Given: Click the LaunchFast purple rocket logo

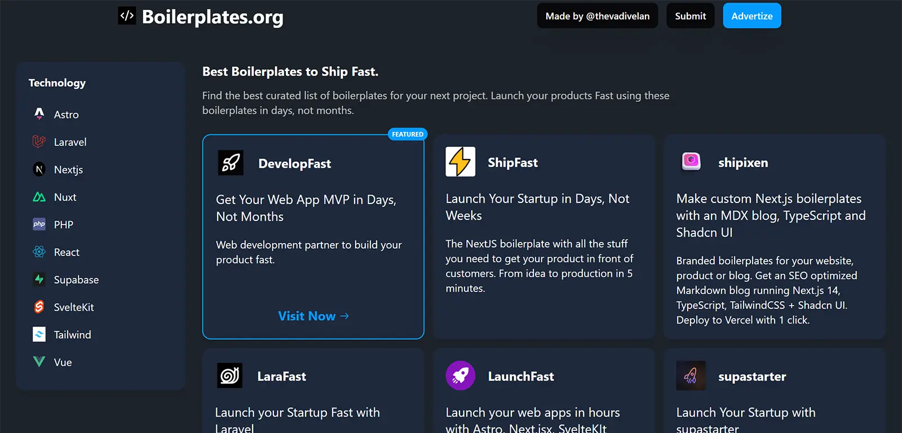Looking at the screenshot, I should point(461,375).
